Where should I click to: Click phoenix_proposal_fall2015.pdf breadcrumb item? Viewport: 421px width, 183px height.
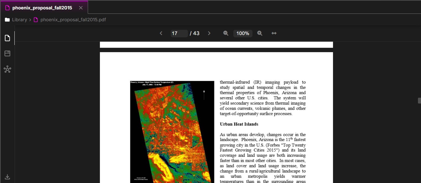coord(73,20)
